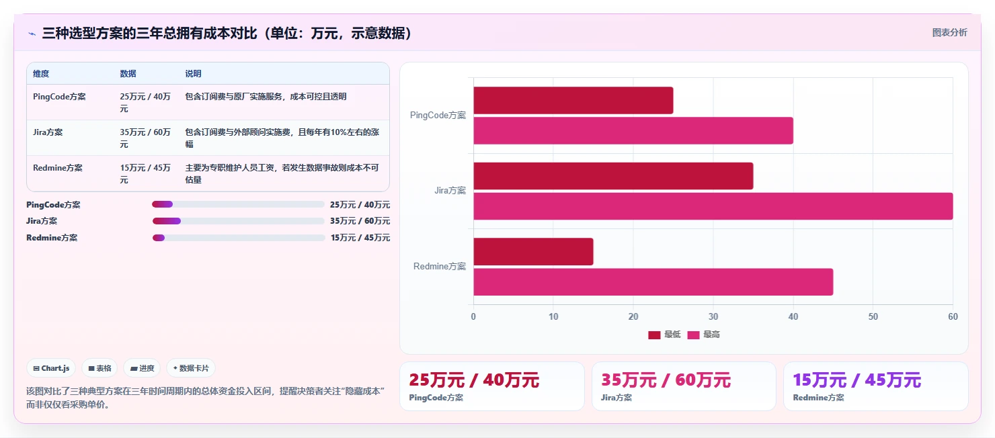Viewport: 995px width, 438px height.
Task: Click the chart icon beside the title
Action: point(32,34)
